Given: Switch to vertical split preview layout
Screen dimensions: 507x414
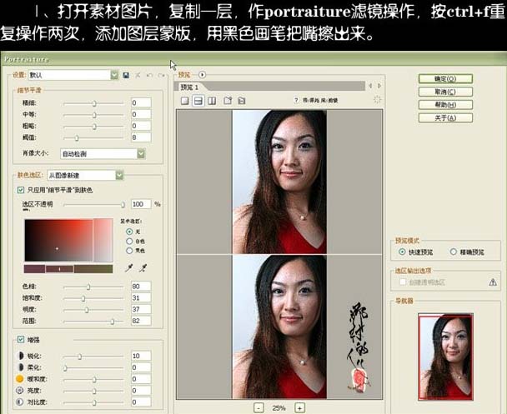Looking at the screenshot, I should click(213, 101).
